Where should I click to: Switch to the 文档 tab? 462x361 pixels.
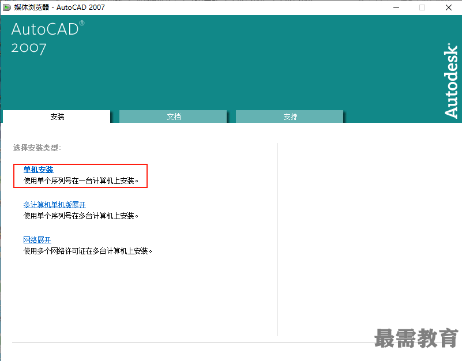tap(173, 116)
